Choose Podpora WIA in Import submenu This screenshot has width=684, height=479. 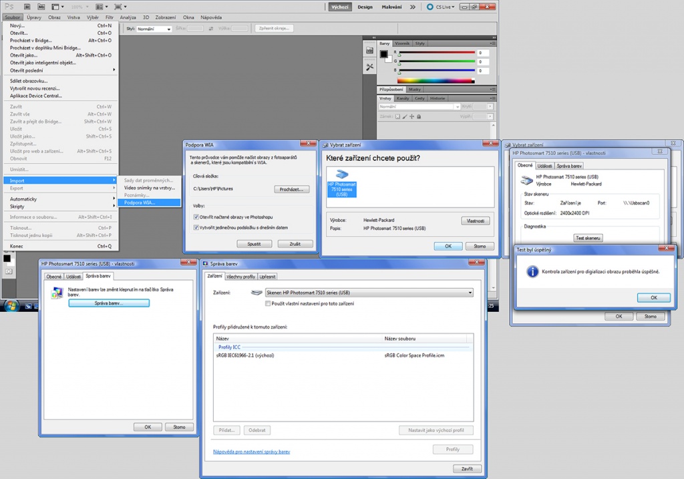[149, 202]
